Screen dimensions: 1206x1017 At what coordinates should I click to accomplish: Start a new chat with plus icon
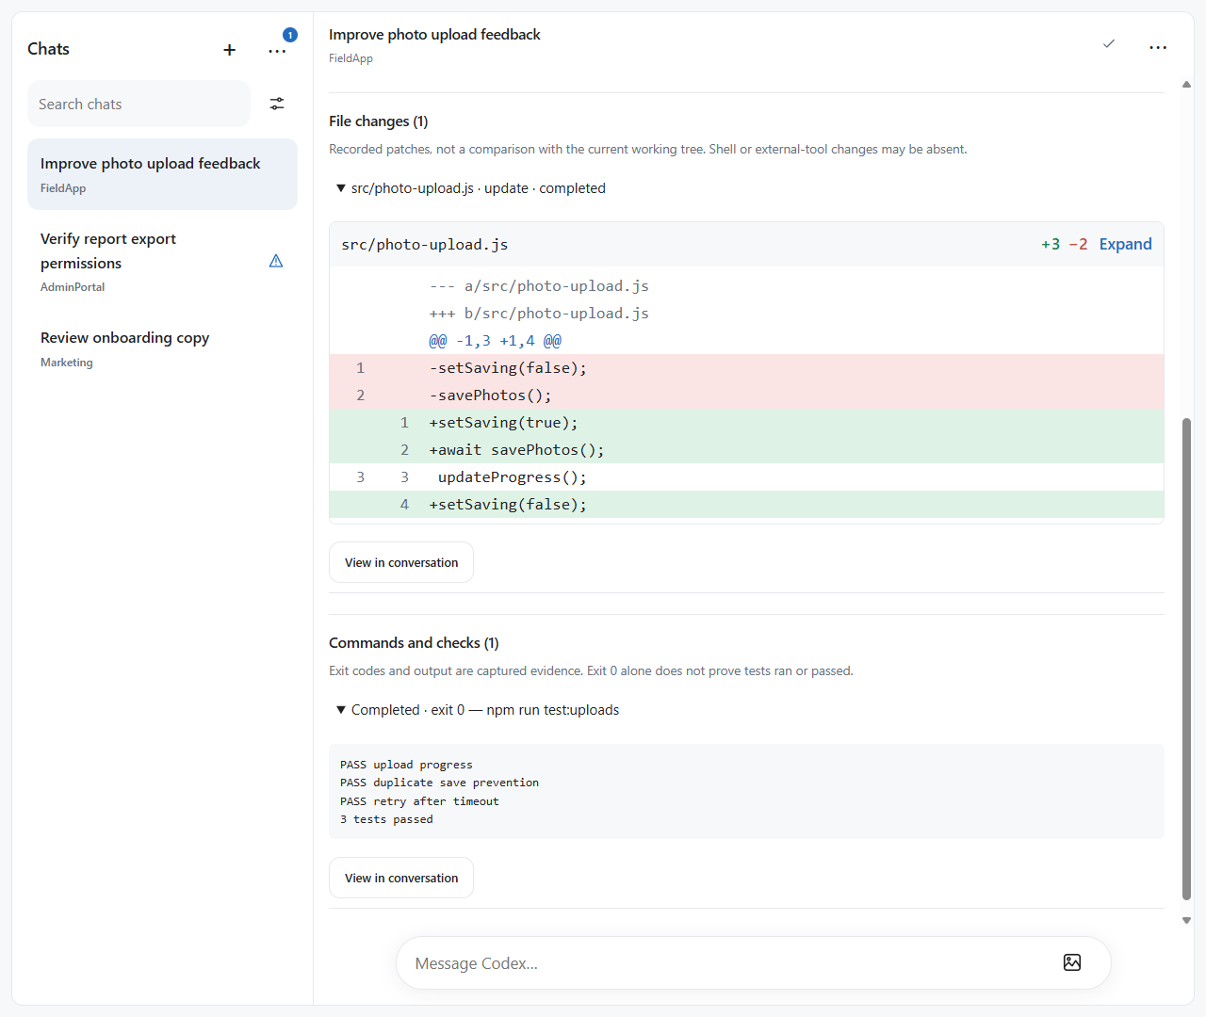click(x=229, y=50)
